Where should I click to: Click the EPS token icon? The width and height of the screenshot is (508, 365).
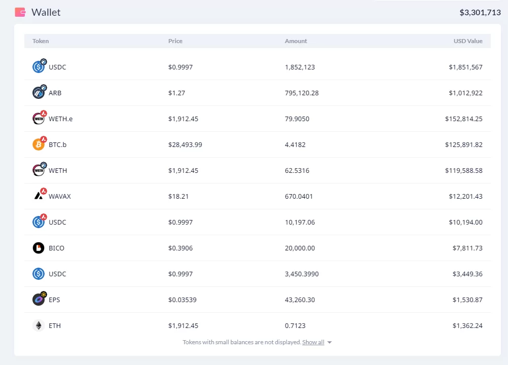tap(39, 300)
